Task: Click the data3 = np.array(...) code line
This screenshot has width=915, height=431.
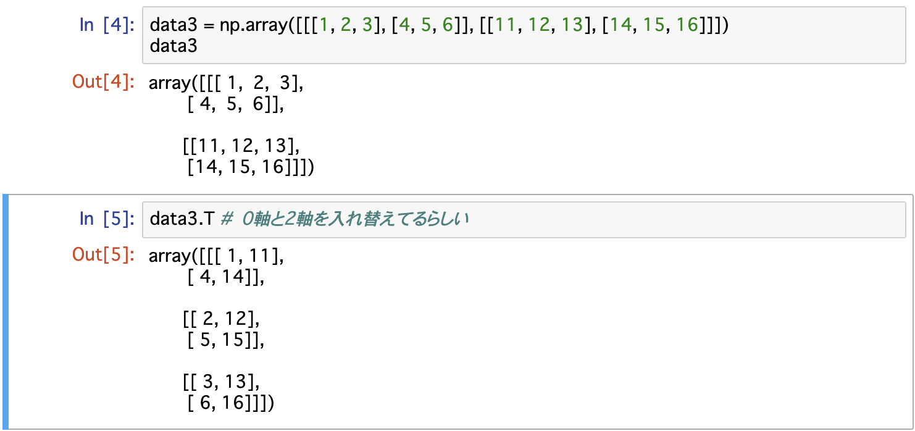Action: coord(440,25)
